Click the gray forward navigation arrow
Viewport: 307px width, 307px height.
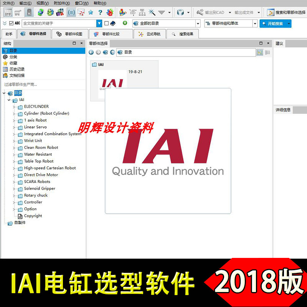point(98,52)
